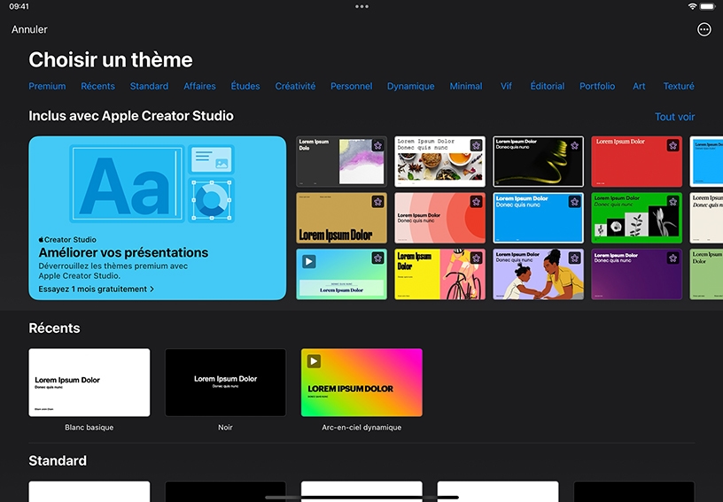
Task: Select the partially visible cream serif theme
Action: (x=706, y=218)
